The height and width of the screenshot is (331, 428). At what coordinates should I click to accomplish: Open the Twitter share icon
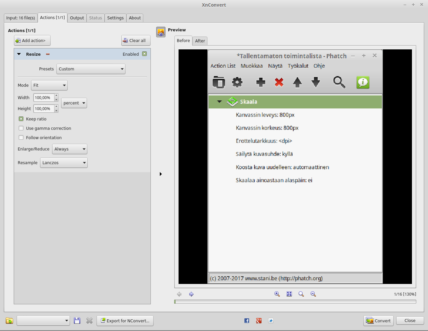point(271,321)
